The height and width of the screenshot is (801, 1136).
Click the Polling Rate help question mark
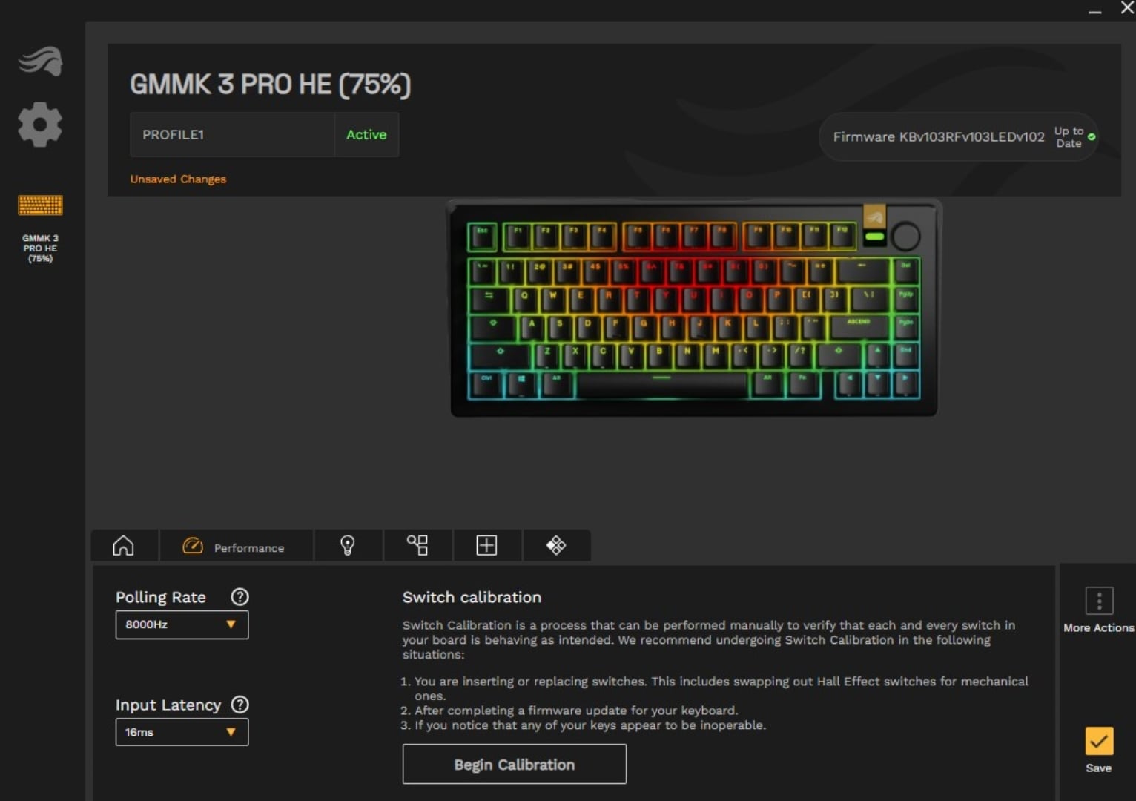240,597
